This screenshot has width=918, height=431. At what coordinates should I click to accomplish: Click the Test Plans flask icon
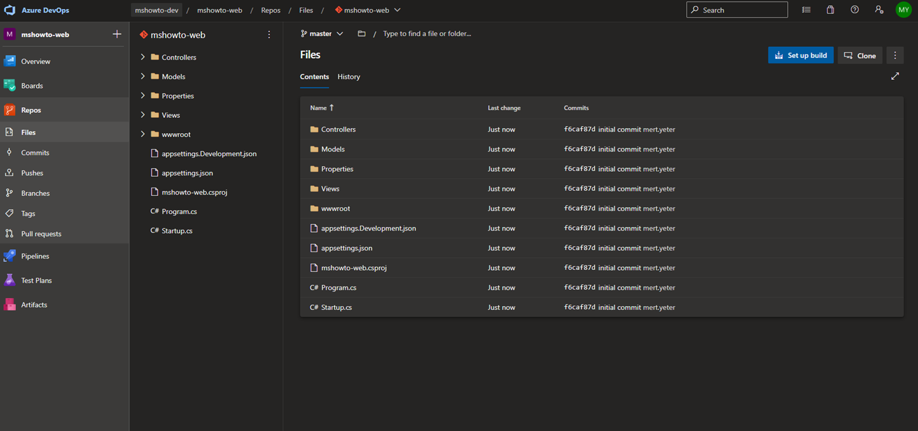pos(10,280)
